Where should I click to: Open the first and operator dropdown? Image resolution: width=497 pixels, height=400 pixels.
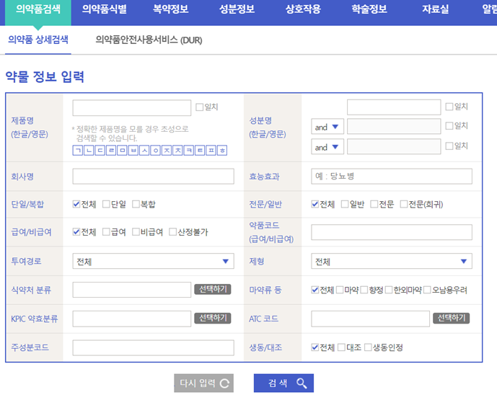click(x=327, y=127)
